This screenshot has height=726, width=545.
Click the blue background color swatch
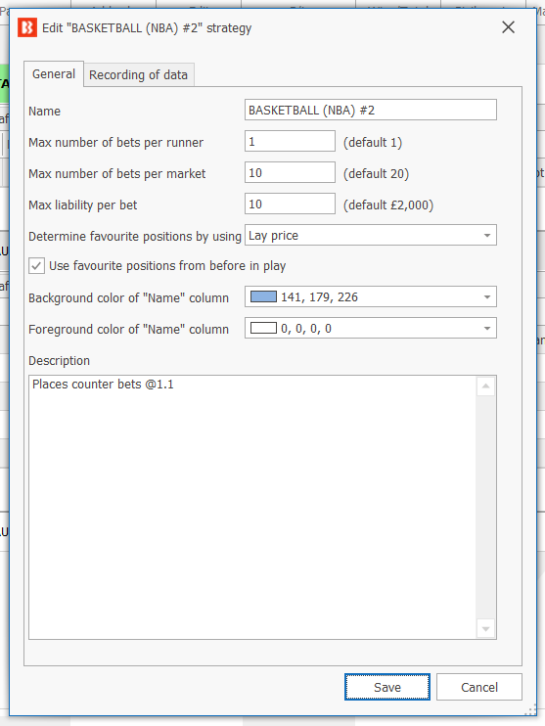tap(263, 296)
